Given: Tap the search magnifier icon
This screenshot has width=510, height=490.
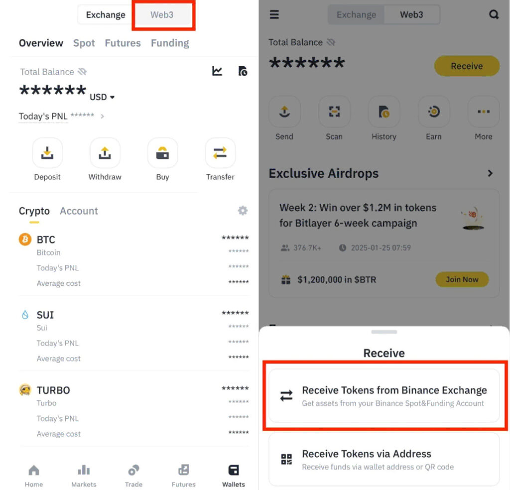Looking at the screenshot, I should 494,14.
